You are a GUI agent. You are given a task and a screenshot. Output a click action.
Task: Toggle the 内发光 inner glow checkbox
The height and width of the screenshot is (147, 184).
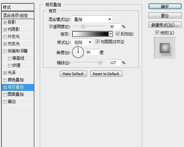tap(5, 44)
